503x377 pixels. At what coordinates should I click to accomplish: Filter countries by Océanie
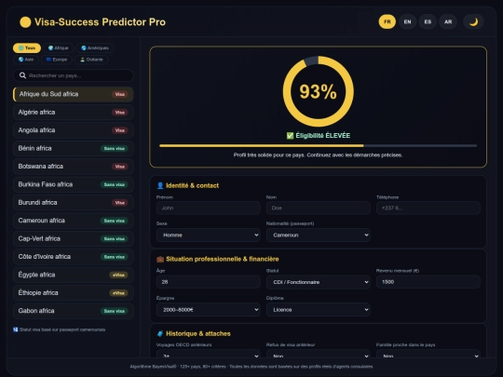[x=91, y=60]
